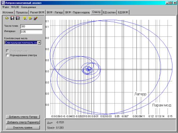Click Добавить спектр Лагерр button
Image resolution: width=178 pixels, height=133 pixels.
point(23,117)
